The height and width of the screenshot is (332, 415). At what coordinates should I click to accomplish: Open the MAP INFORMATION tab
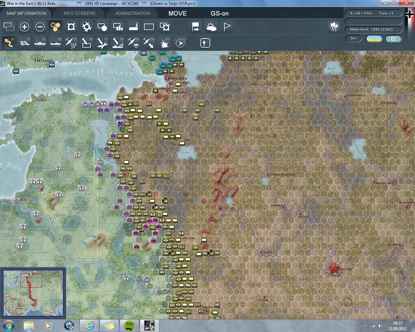click(26, 13)
